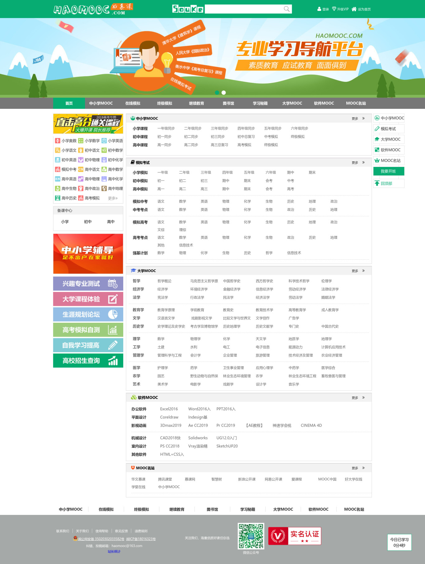Open the Excel2016 course link
The height and width of the screenshot is (564, 425).
click(169, 409)
